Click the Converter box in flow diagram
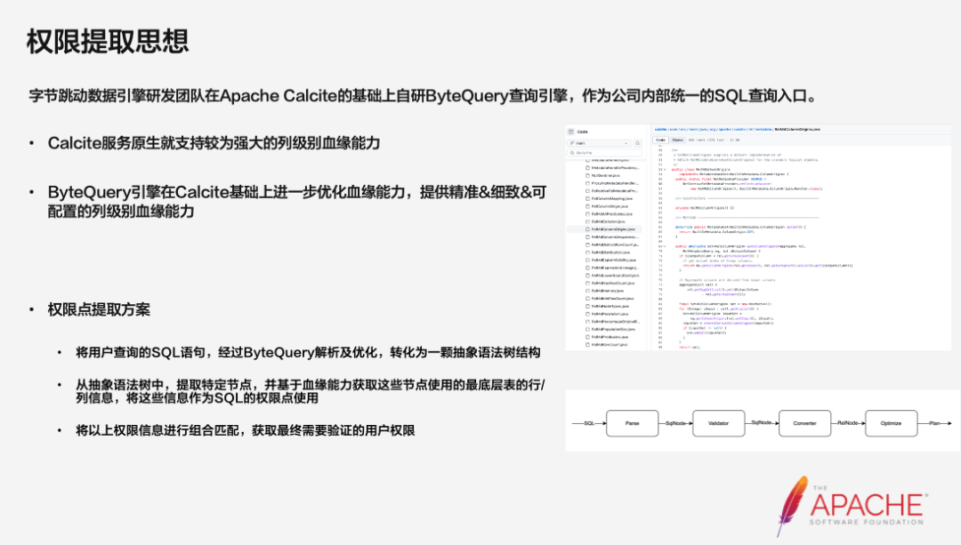Viewport: 961px width, 545px height. click(x=804, y=423)
